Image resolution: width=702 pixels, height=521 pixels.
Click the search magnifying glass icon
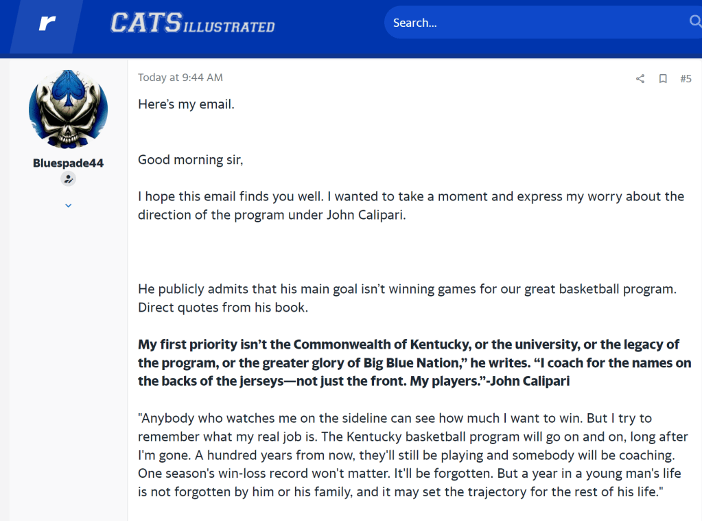tap(694, 23)
